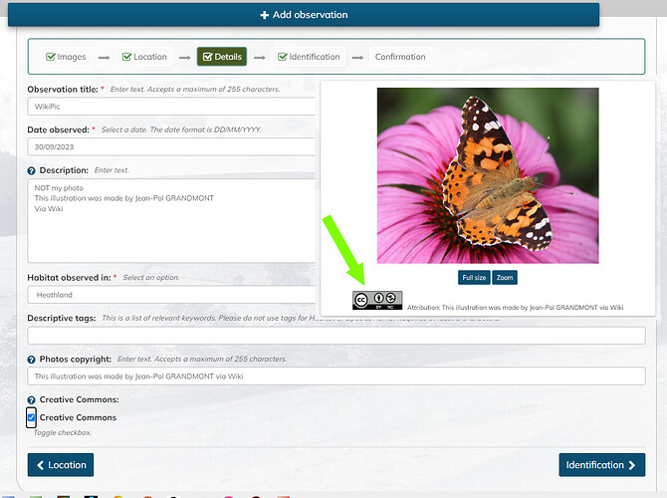Viewport: 667px width, 498px height.
Task: Click the Description text area
Action: click(171, 220)
